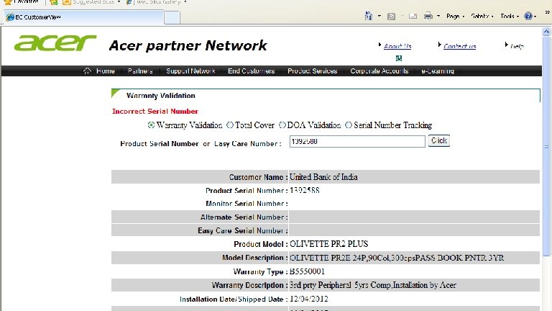The image size is (552, 311).
Task: Select the DOA Validation radio button
Action: 282,125
